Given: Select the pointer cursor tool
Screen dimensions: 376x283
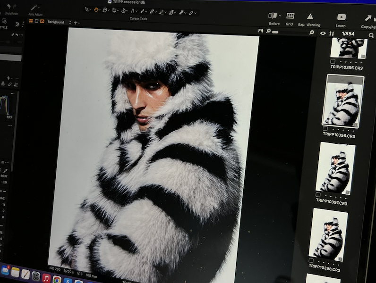Looking at the screenshot, I should coord(86,9).
